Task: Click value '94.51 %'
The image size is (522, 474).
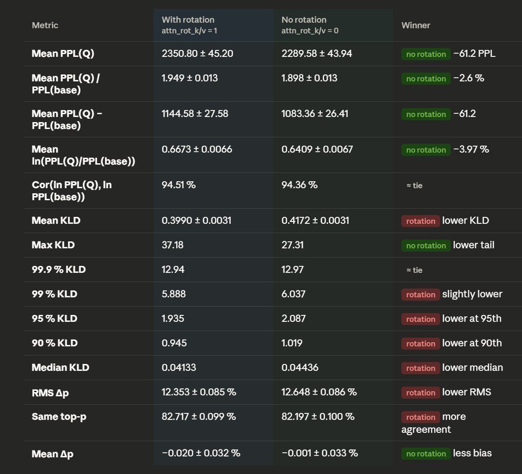Action: pos(179,185)
